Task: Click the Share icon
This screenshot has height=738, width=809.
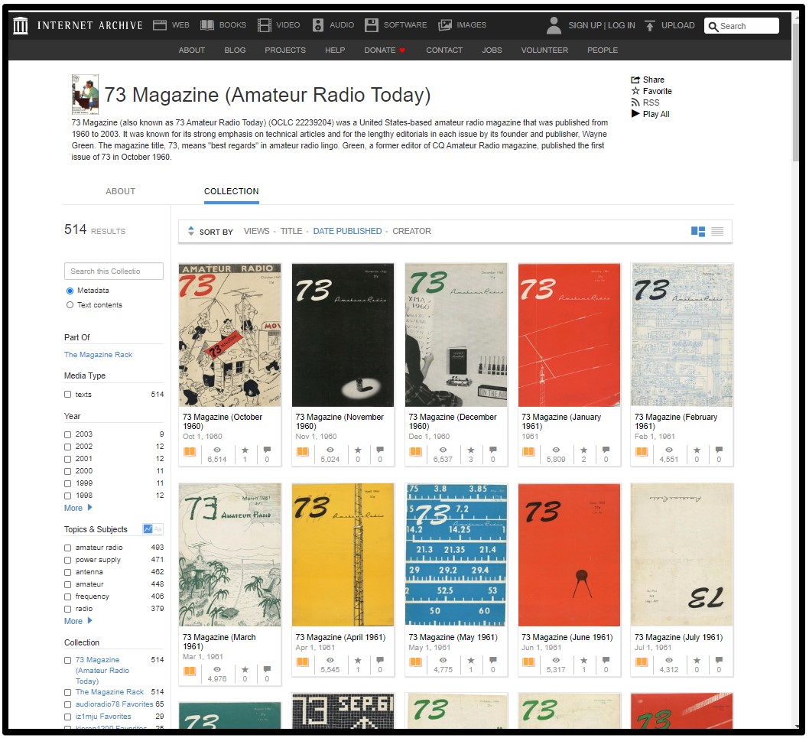Action: tap(635, 80)
